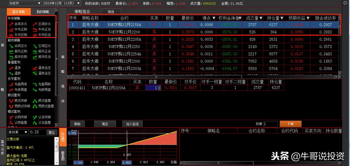Click the 下单 order button
Screen dimensions: 350x166
pyautogui.click(x=290, y=124)
